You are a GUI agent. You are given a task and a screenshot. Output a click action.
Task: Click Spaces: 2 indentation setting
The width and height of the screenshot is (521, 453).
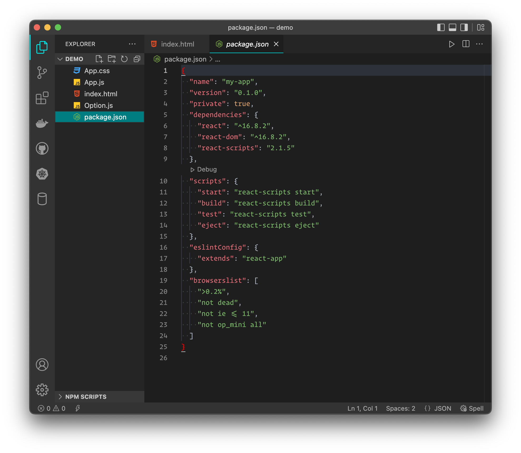[400, 408]
